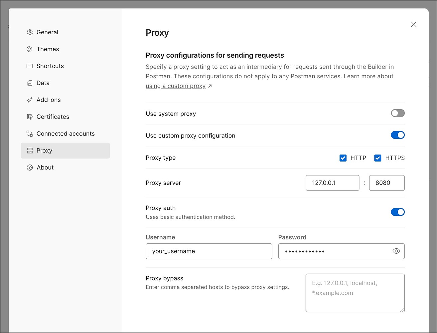
Task: Select the Shortcuts keyboard icon
Action: [30, 66]
